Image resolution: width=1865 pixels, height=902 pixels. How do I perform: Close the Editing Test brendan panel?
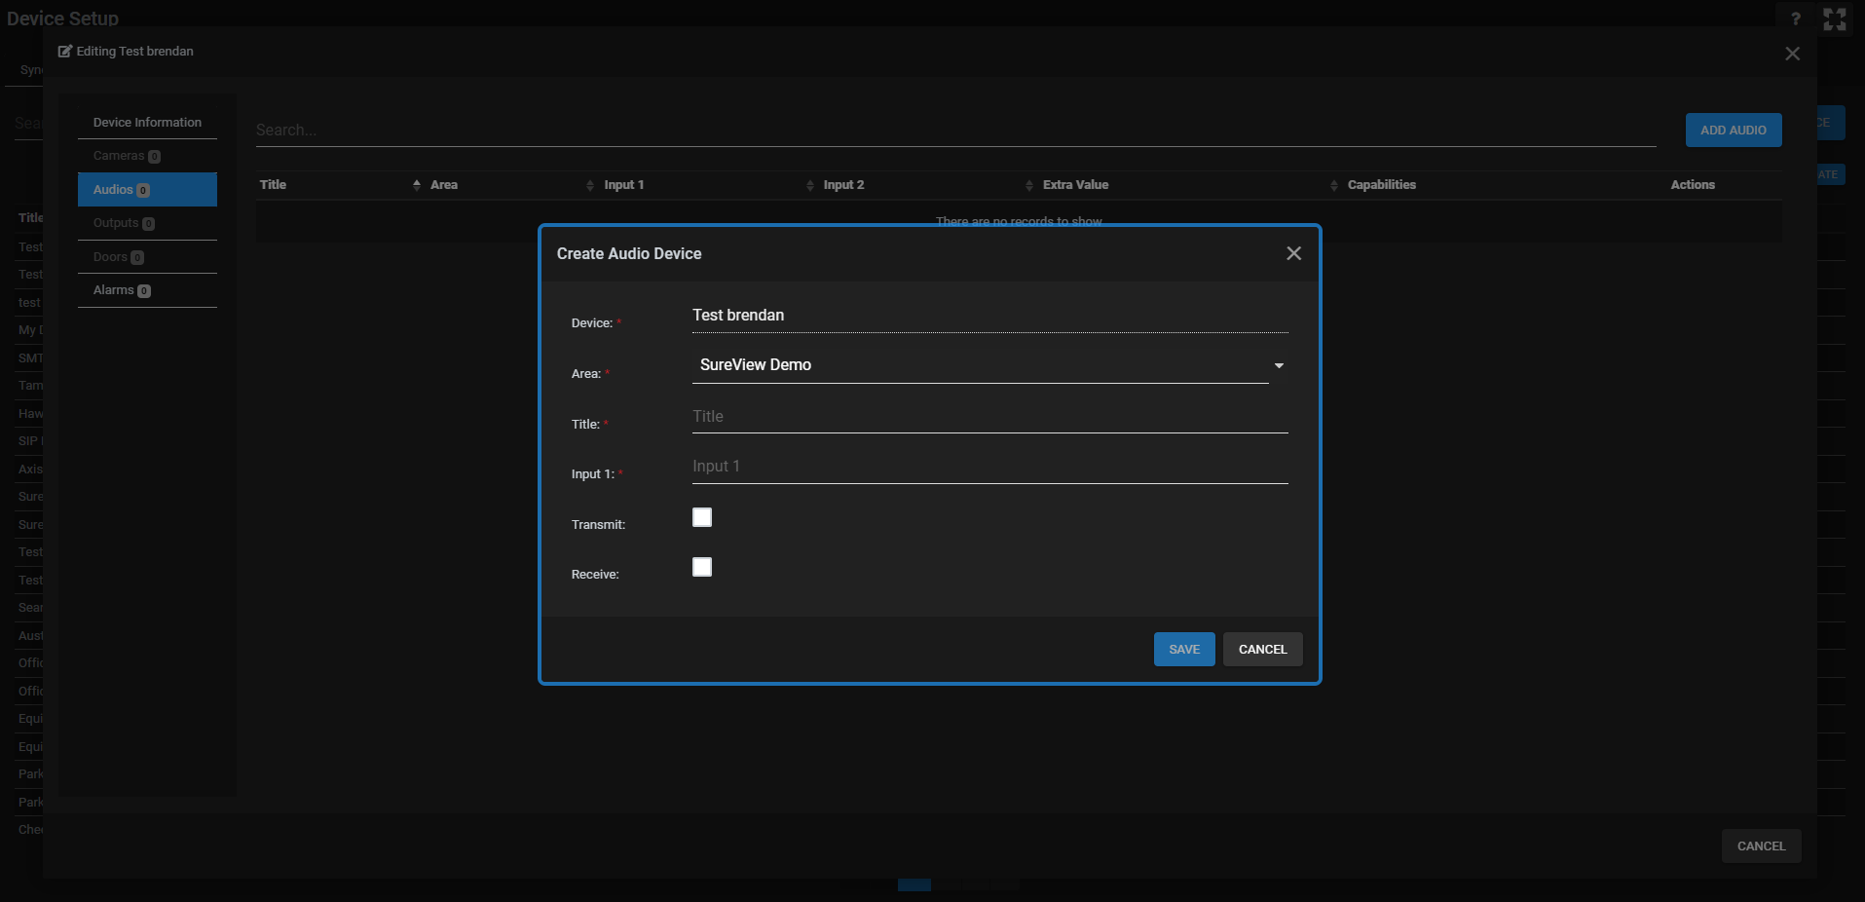pos(1792,54)
